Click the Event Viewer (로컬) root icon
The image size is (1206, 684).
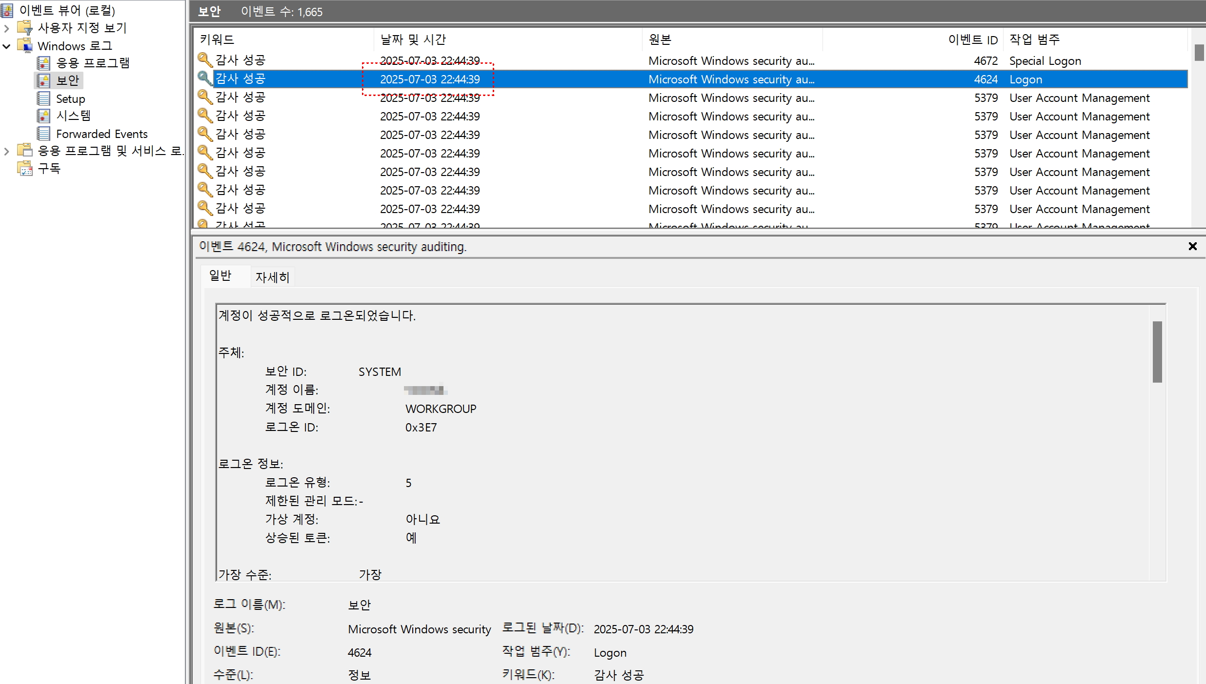point(7,10)
